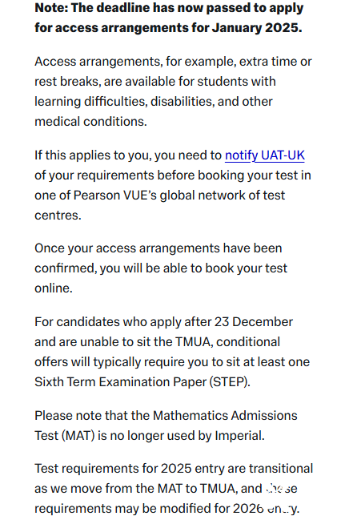This screenshot has height=516, width=353.
Task: Click 'requirements may be modified for 2026' line
Action: click(x=167, y=509)
